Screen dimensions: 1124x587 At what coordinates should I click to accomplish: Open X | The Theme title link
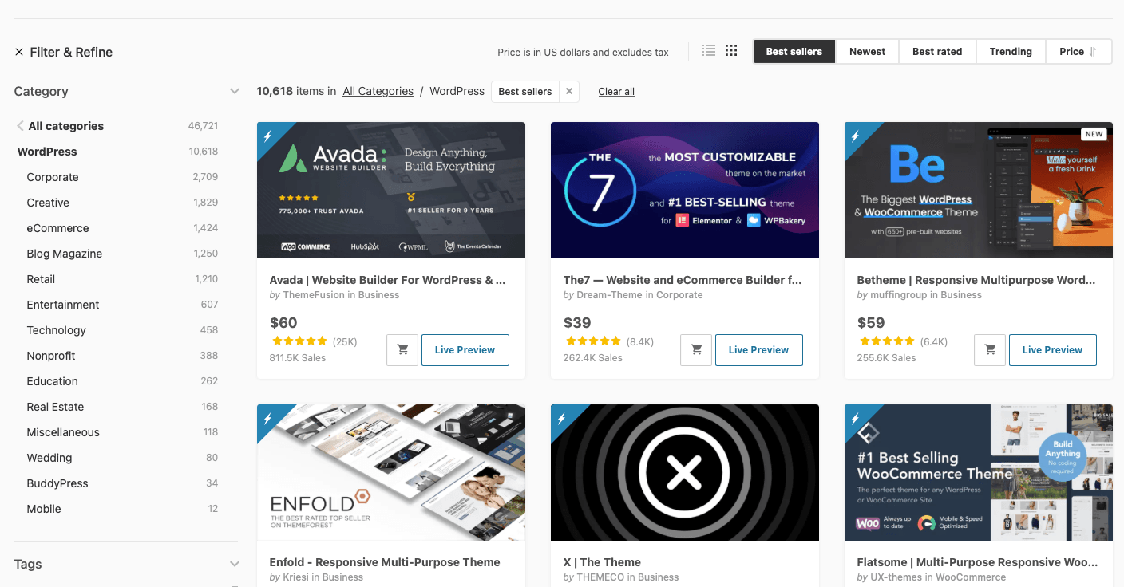pos(602,562)
